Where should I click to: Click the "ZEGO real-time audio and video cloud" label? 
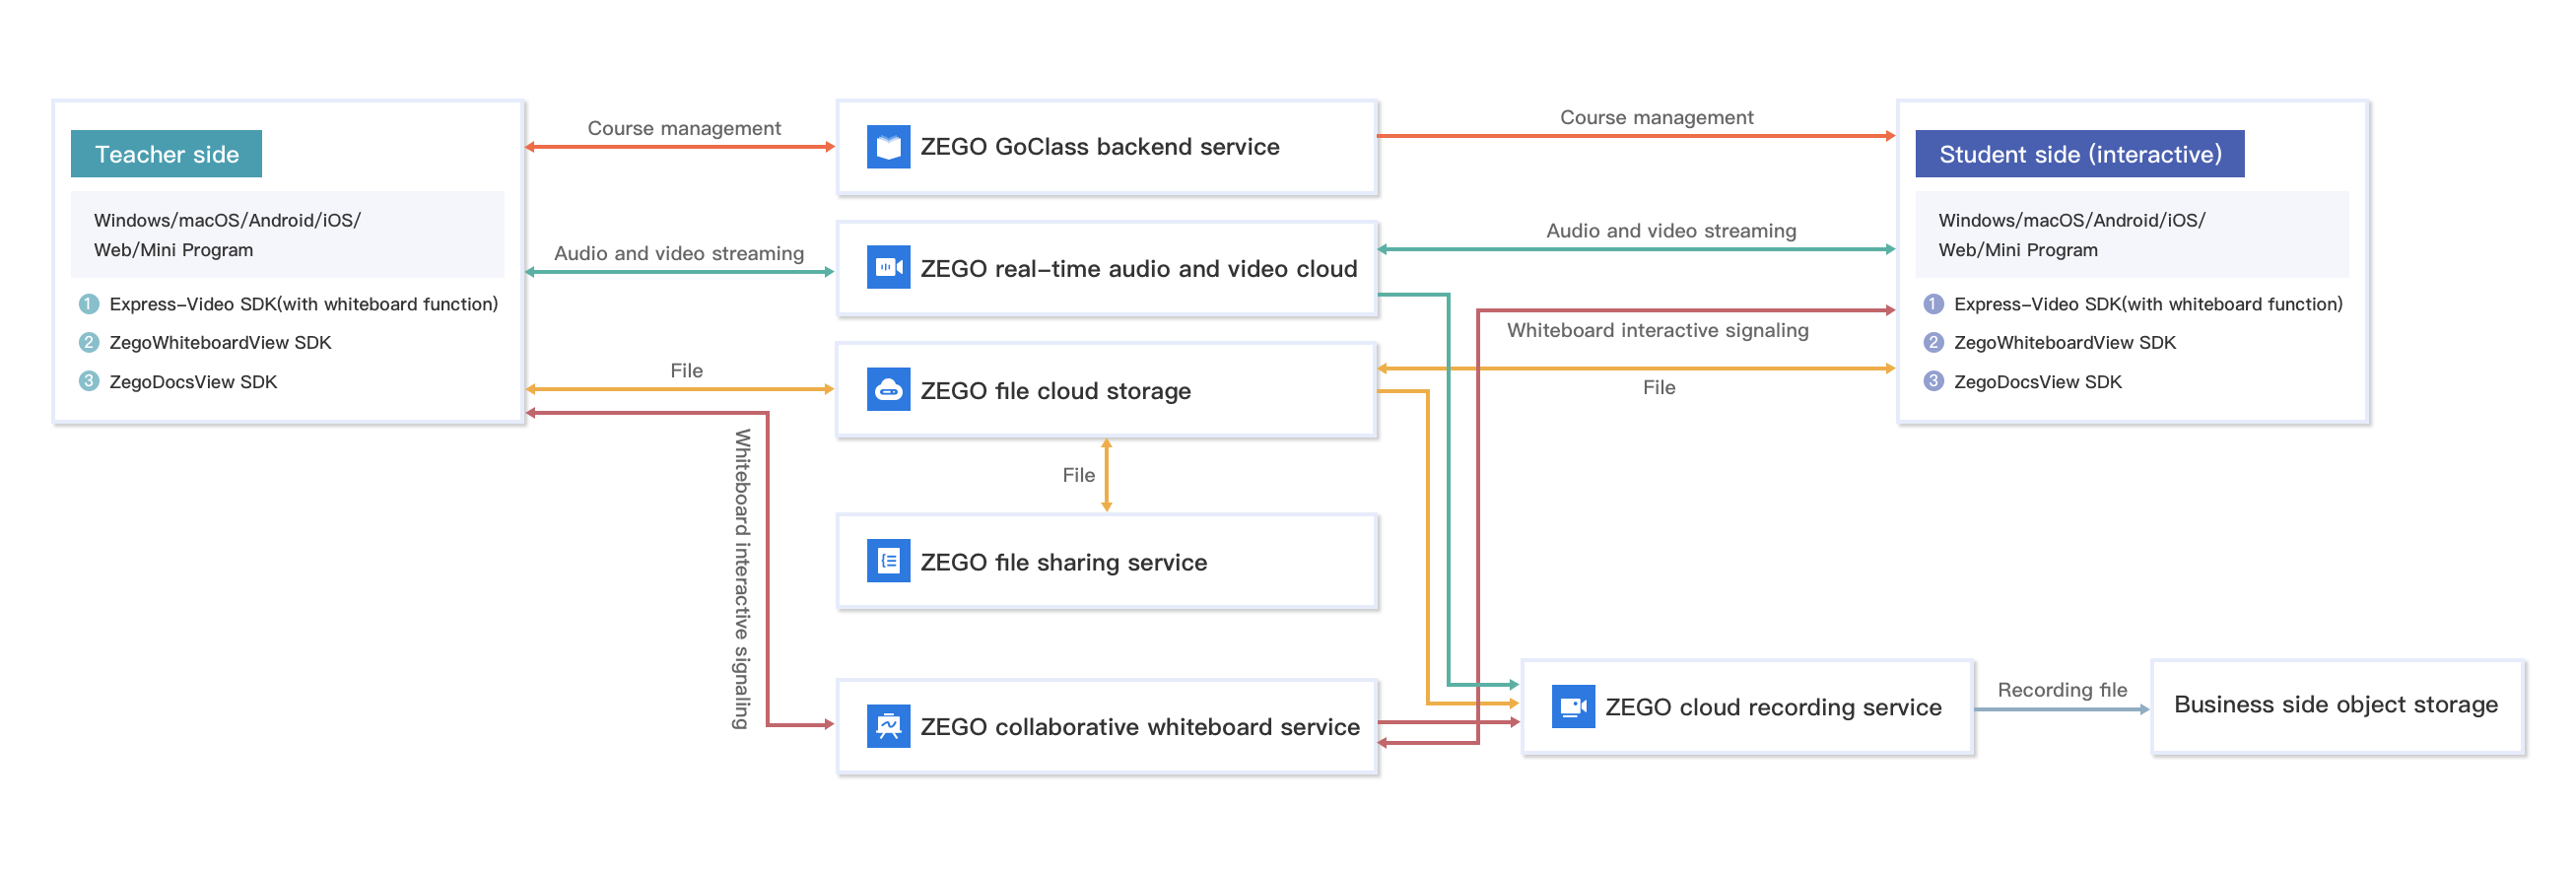[1139, 269]
